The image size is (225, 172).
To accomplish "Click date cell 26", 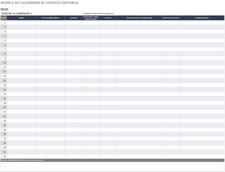I will [4, 134].
